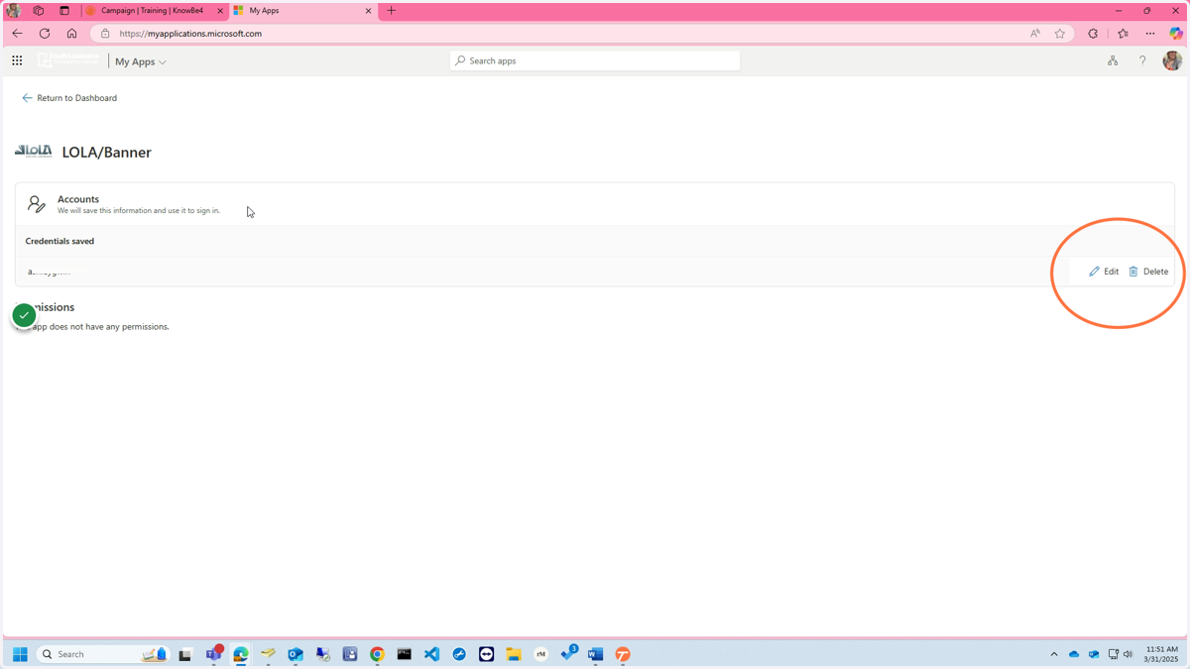Screen dimensions: 1190x669
Task: Edit the saved LOLA/Banner credentials
Action: click(1104, 272)
